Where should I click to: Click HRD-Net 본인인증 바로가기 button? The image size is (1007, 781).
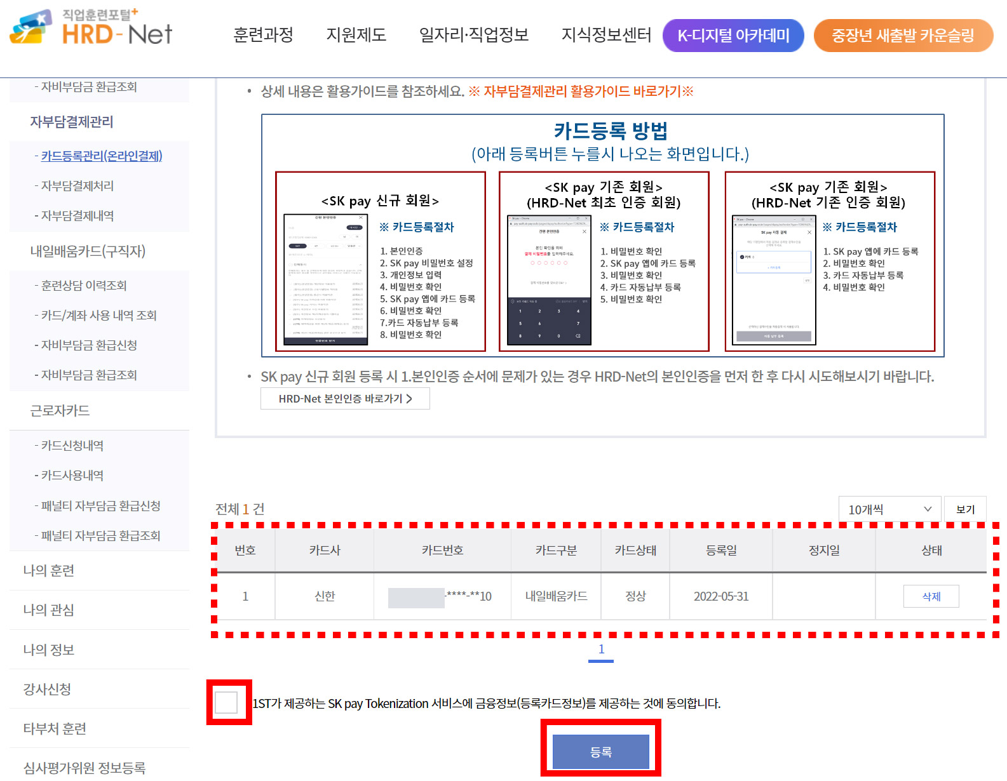[345, 399]
